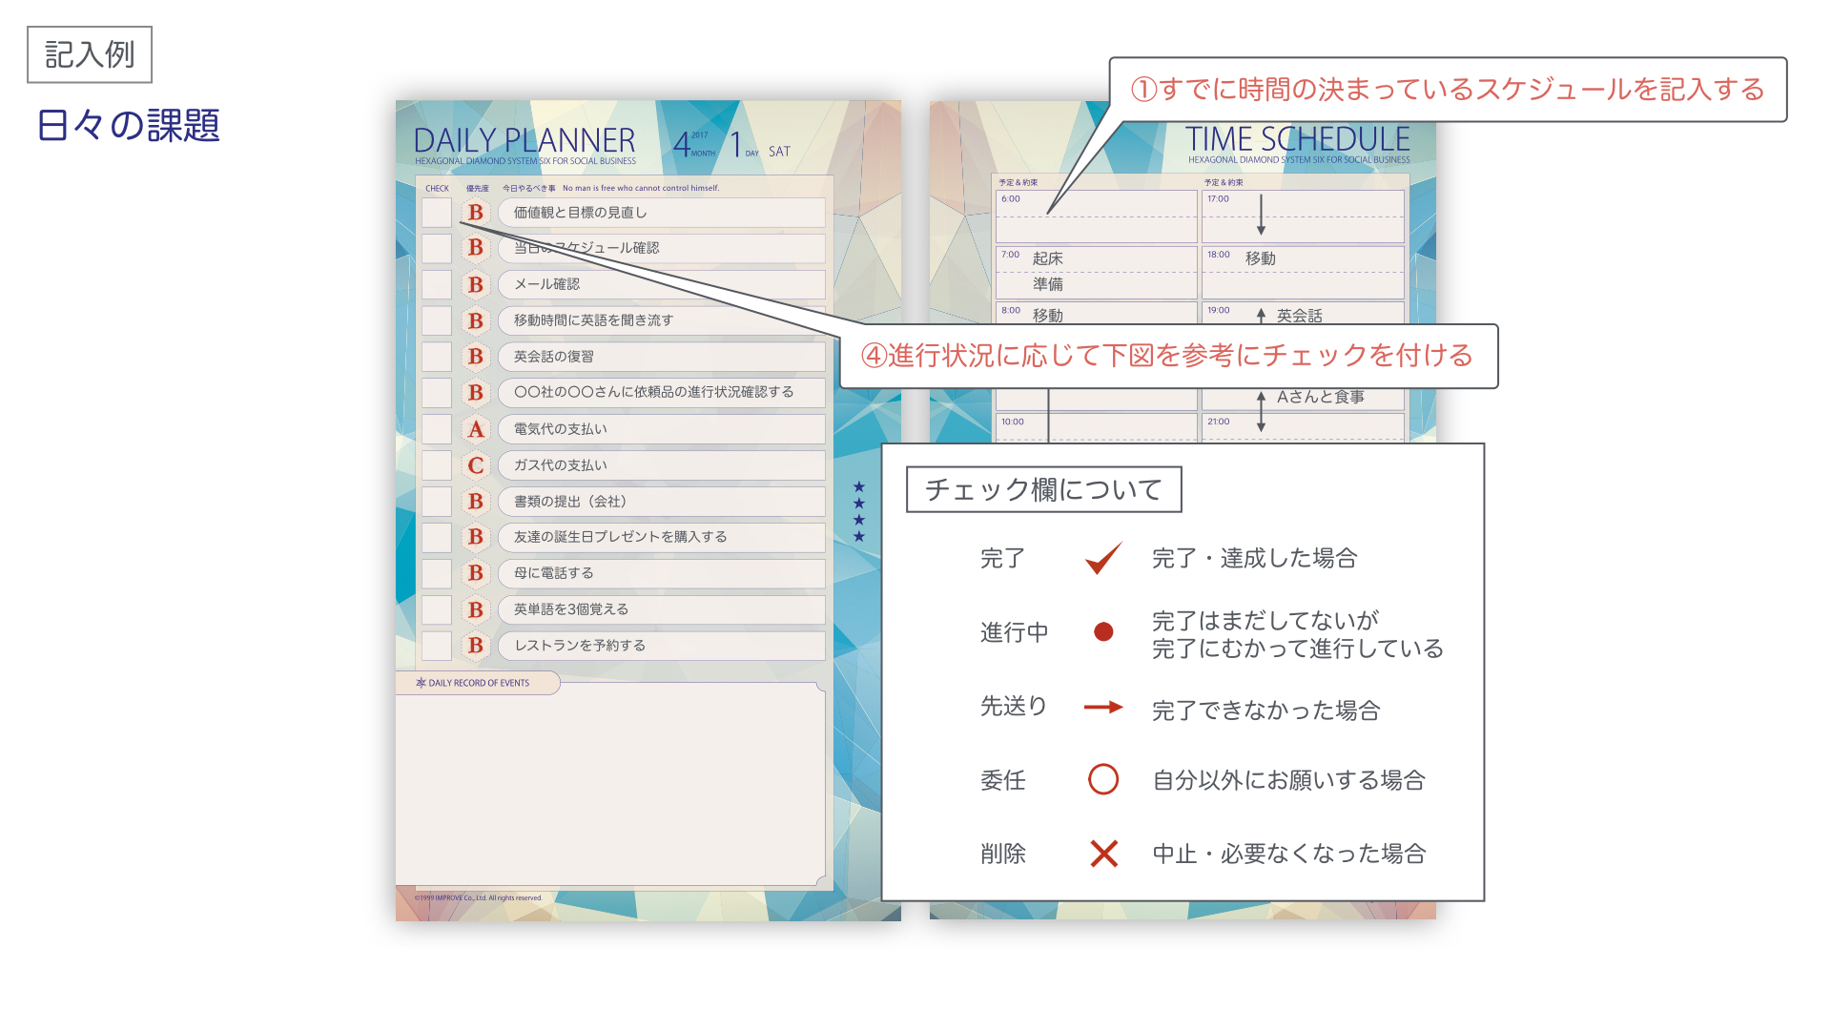Tick the check box for 母に電話する
This screenshot has width=1831, height=1030.
tap(437, 573)
